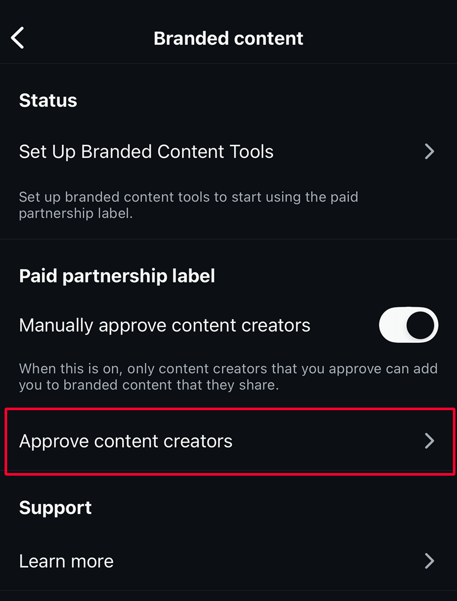Click the arrow beside Approve content creators
The width and height of the screenshot is (457, 601).
click(x=430, y=441)
